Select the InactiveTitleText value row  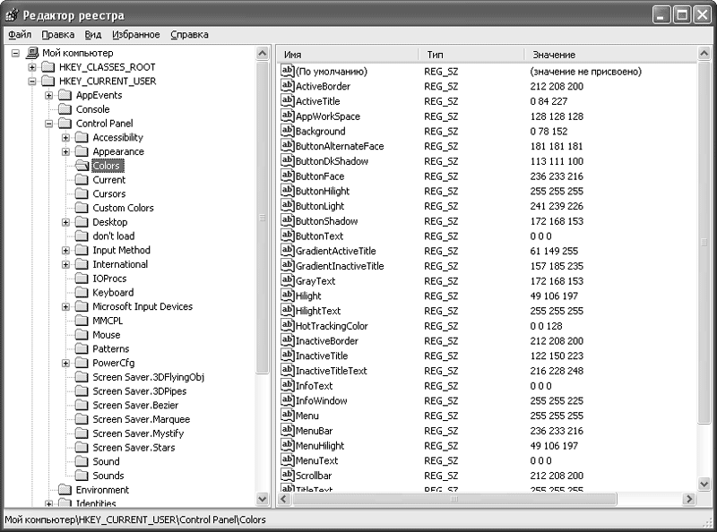331,371
